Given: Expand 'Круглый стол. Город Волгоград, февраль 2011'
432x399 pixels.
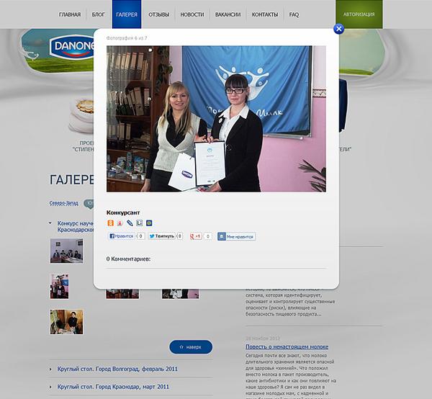Looking at the screenshot, I should point(118,369).
